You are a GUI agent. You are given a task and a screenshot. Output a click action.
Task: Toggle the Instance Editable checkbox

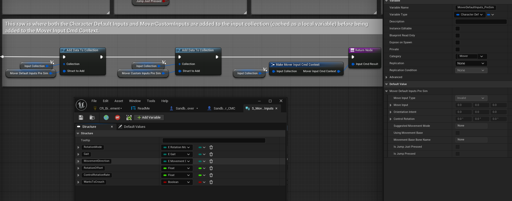tap(458, 28)
